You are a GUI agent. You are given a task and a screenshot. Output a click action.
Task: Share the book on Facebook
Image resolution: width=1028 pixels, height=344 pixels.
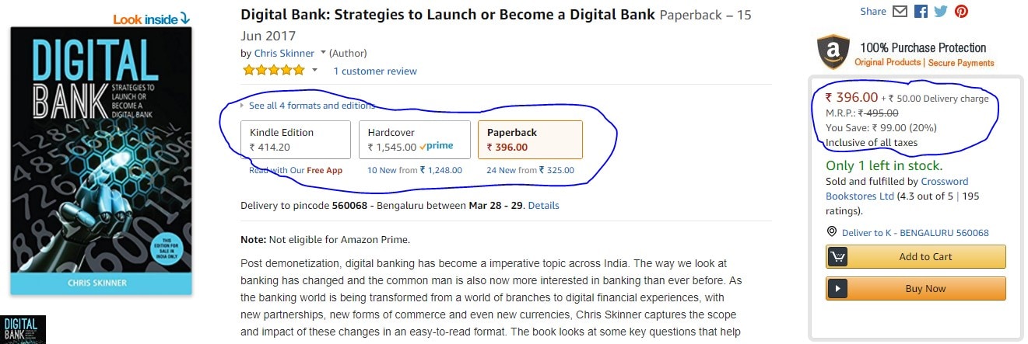(921, 11)
